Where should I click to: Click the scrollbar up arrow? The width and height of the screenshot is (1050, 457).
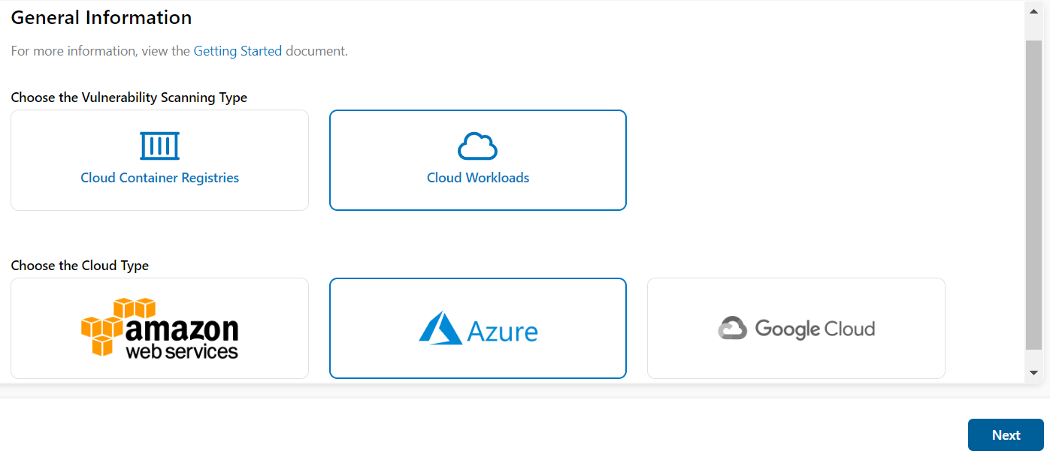click(x=1033, y=11)
